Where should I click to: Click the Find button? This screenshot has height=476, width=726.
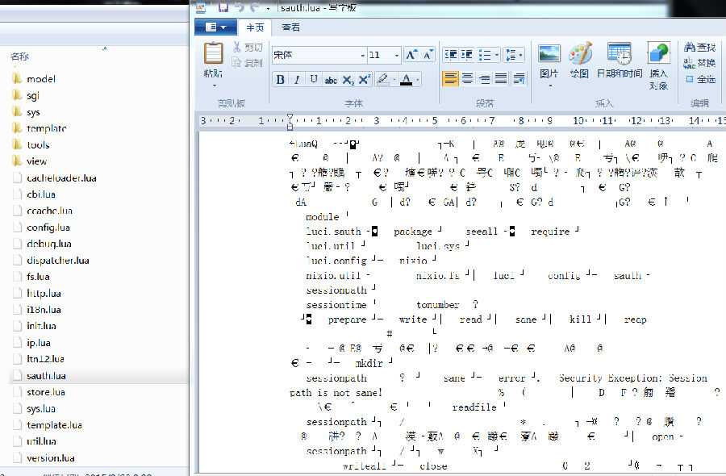700,47
